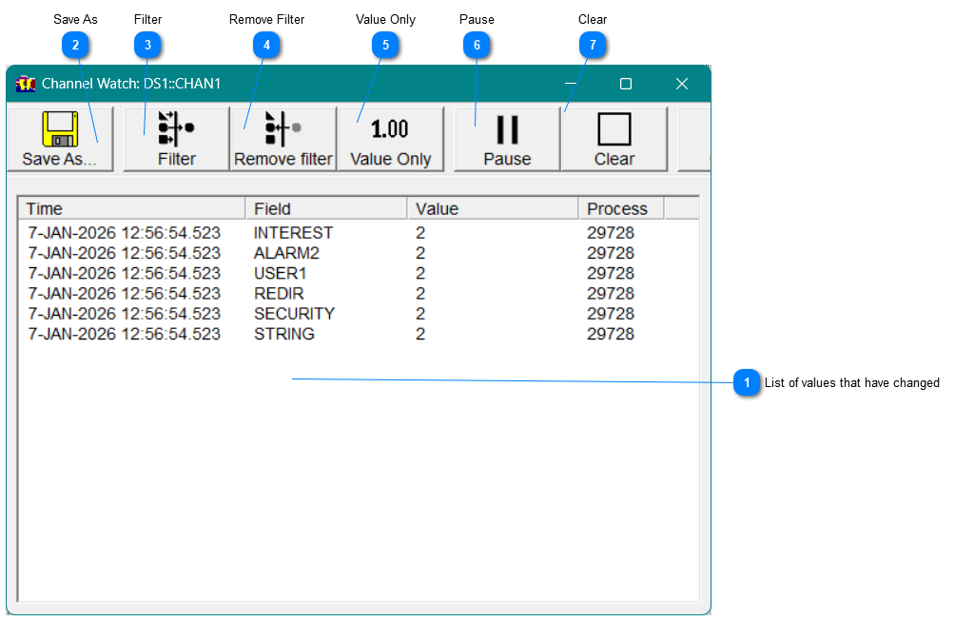The image size is (955, 621).
Task: Minimize the Channel Watch window
Action: (x=570, y=84)
